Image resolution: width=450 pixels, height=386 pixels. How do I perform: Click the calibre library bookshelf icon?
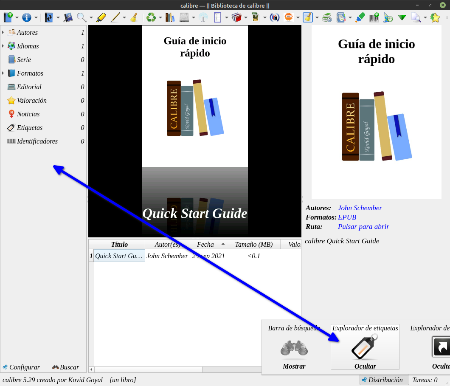[x=170, y=17]
